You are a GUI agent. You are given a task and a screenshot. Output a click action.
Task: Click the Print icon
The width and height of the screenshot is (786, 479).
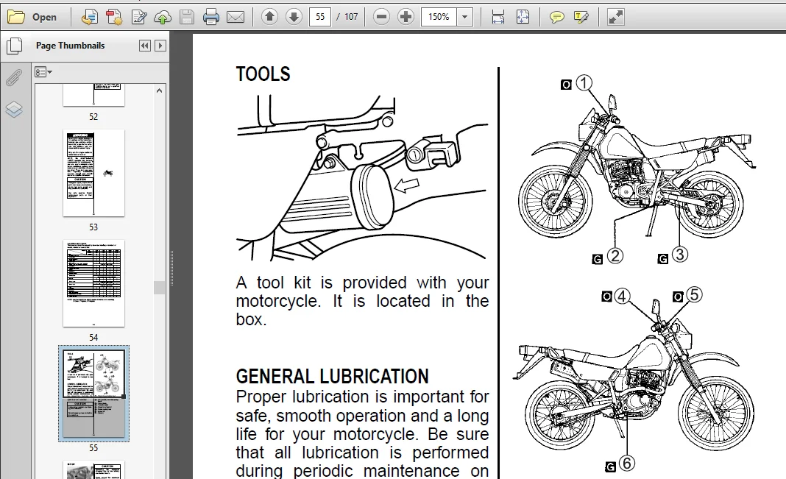point(211,17)
